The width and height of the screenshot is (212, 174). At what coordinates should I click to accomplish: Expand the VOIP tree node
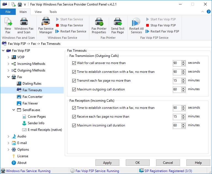click(x=8, y=57)
